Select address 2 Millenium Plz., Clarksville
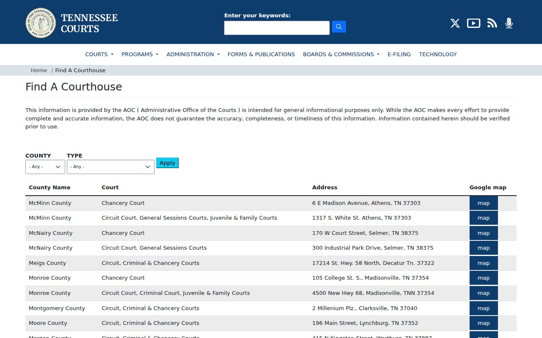This screenshot has width=542, height=338. point(365,308)
